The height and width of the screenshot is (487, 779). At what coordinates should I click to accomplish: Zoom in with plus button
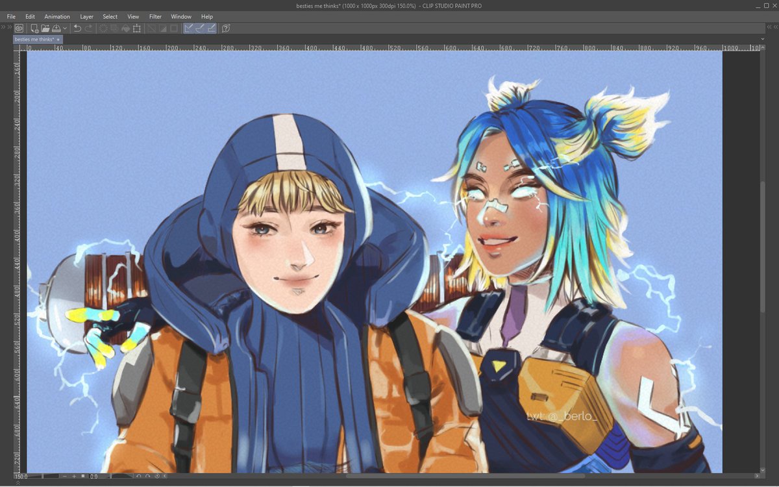tap(74, 476)
